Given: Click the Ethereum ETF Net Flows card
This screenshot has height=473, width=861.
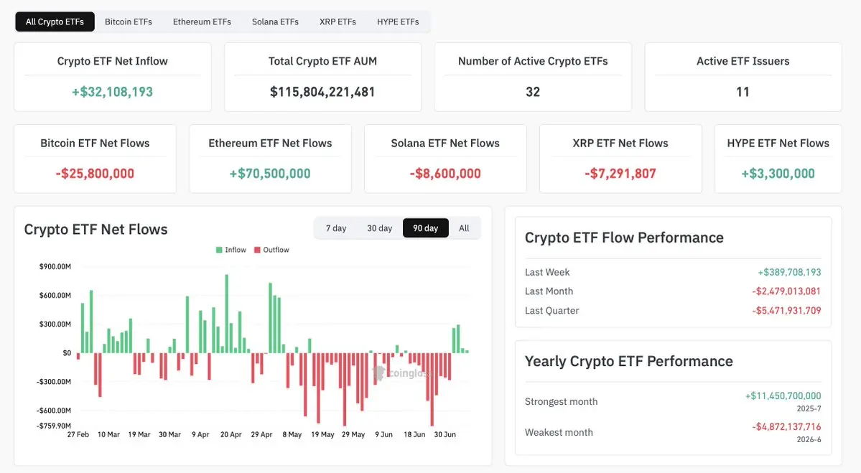Looking at the screenshot, I should click(x=270, y=159).
